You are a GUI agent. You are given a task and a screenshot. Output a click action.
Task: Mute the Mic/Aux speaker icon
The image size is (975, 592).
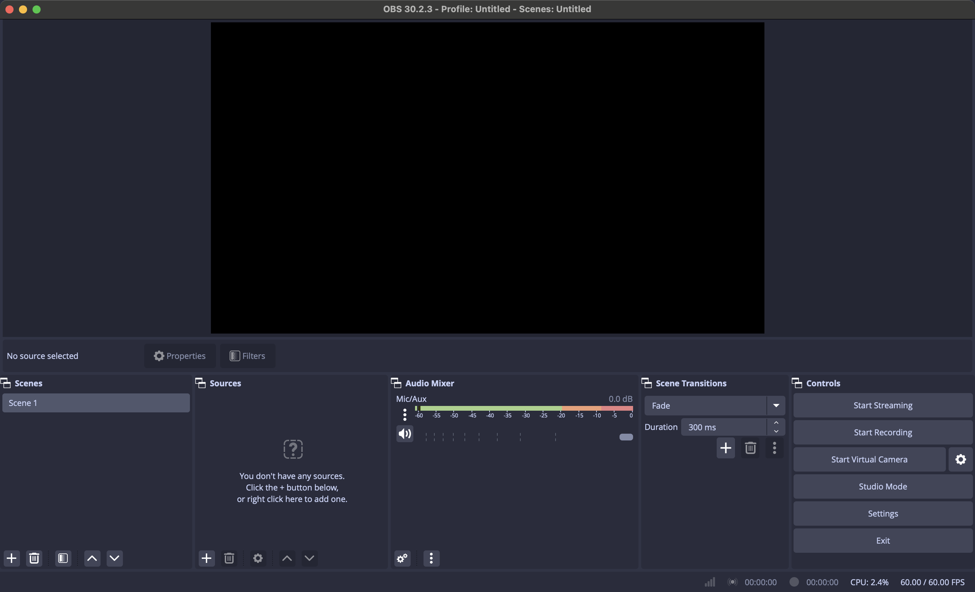pos(405,434)
